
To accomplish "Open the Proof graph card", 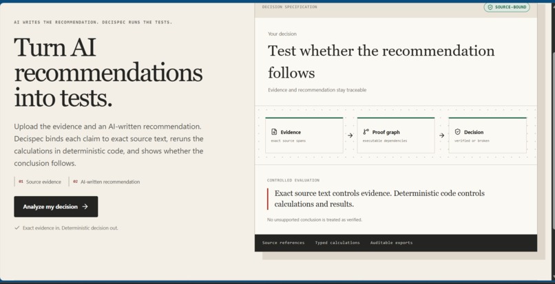I will 396,135.
